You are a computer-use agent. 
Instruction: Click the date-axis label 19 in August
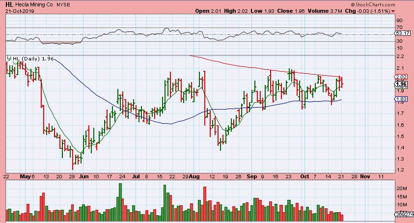coord(225,177)
